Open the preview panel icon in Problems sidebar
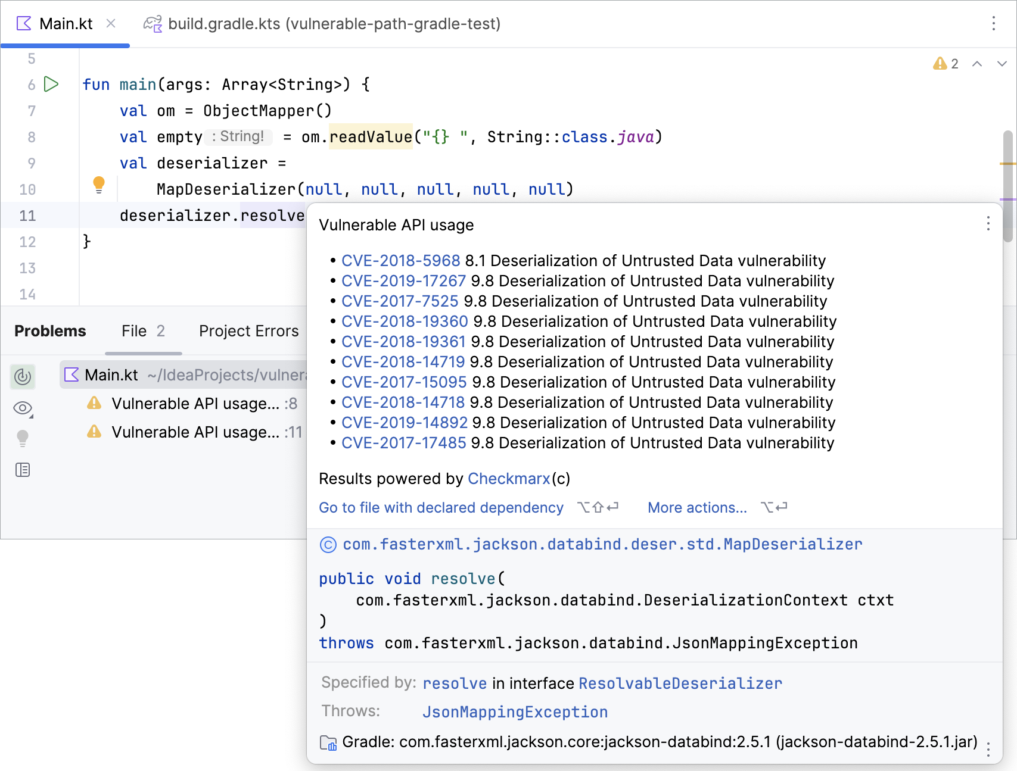The width and height of the screenshot is (1017, 771). tap(23, 470)
